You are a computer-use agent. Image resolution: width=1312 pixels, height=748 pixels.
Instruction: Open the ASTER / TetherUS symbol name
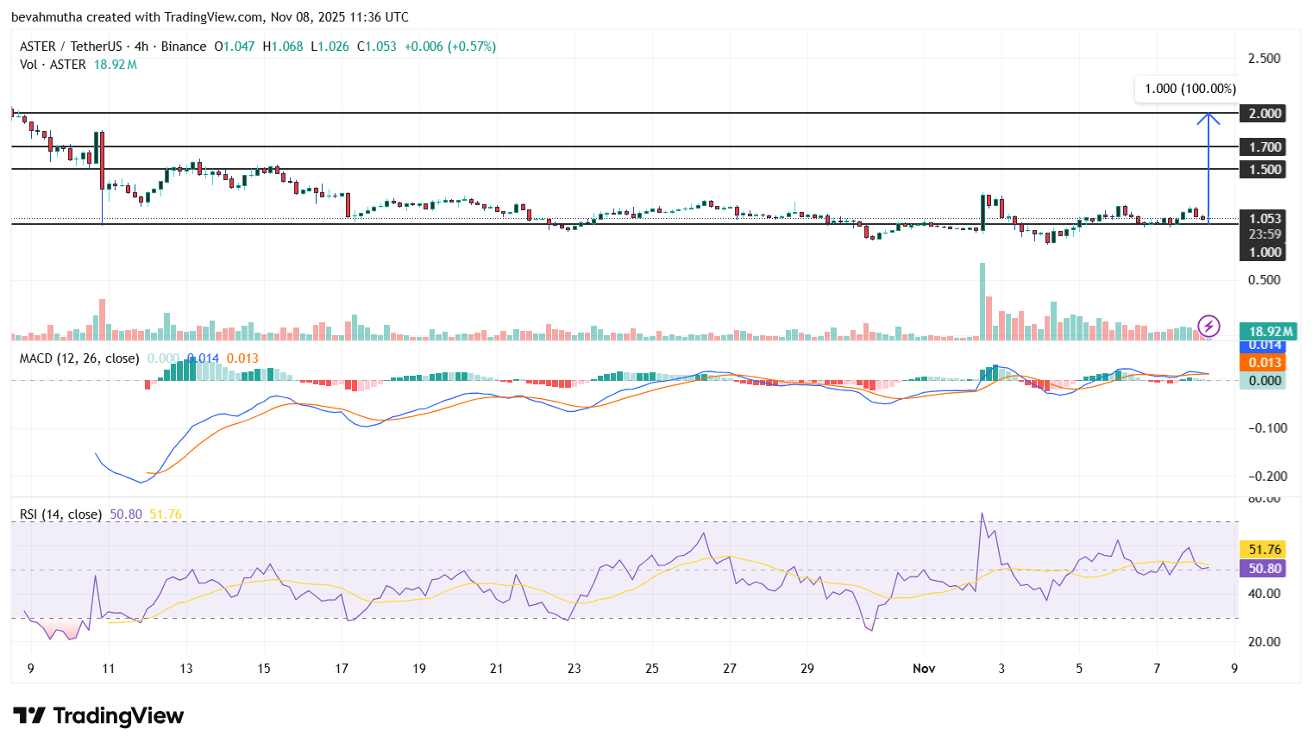click(69, 46)
